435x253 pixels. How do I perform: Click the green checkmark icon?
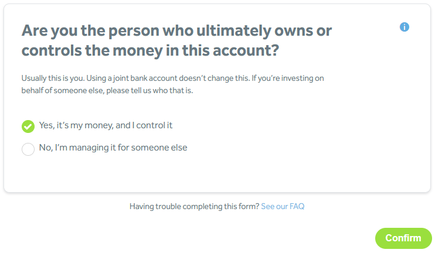[x=28, y=126]
